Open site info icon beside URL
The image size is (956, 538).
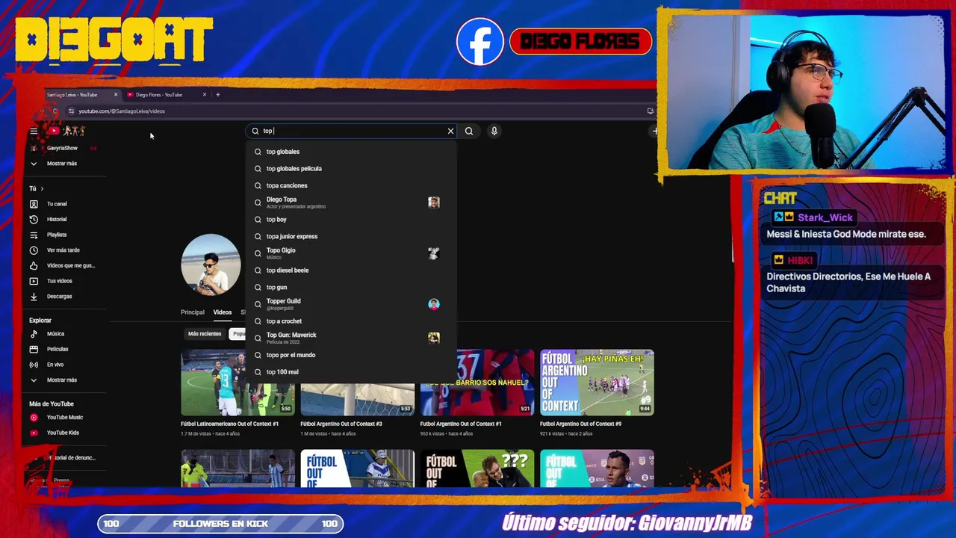click(x=71, y=111)
